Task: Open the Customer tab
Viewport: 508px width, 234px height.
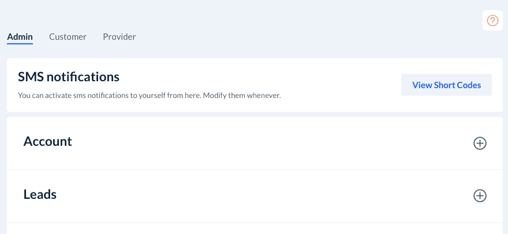Action: (x=68, y=37)
